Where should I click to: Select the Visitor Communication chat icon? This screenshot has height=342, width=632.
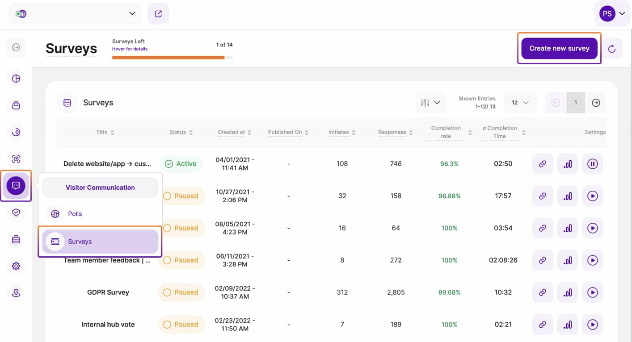[x=16, y=185]
